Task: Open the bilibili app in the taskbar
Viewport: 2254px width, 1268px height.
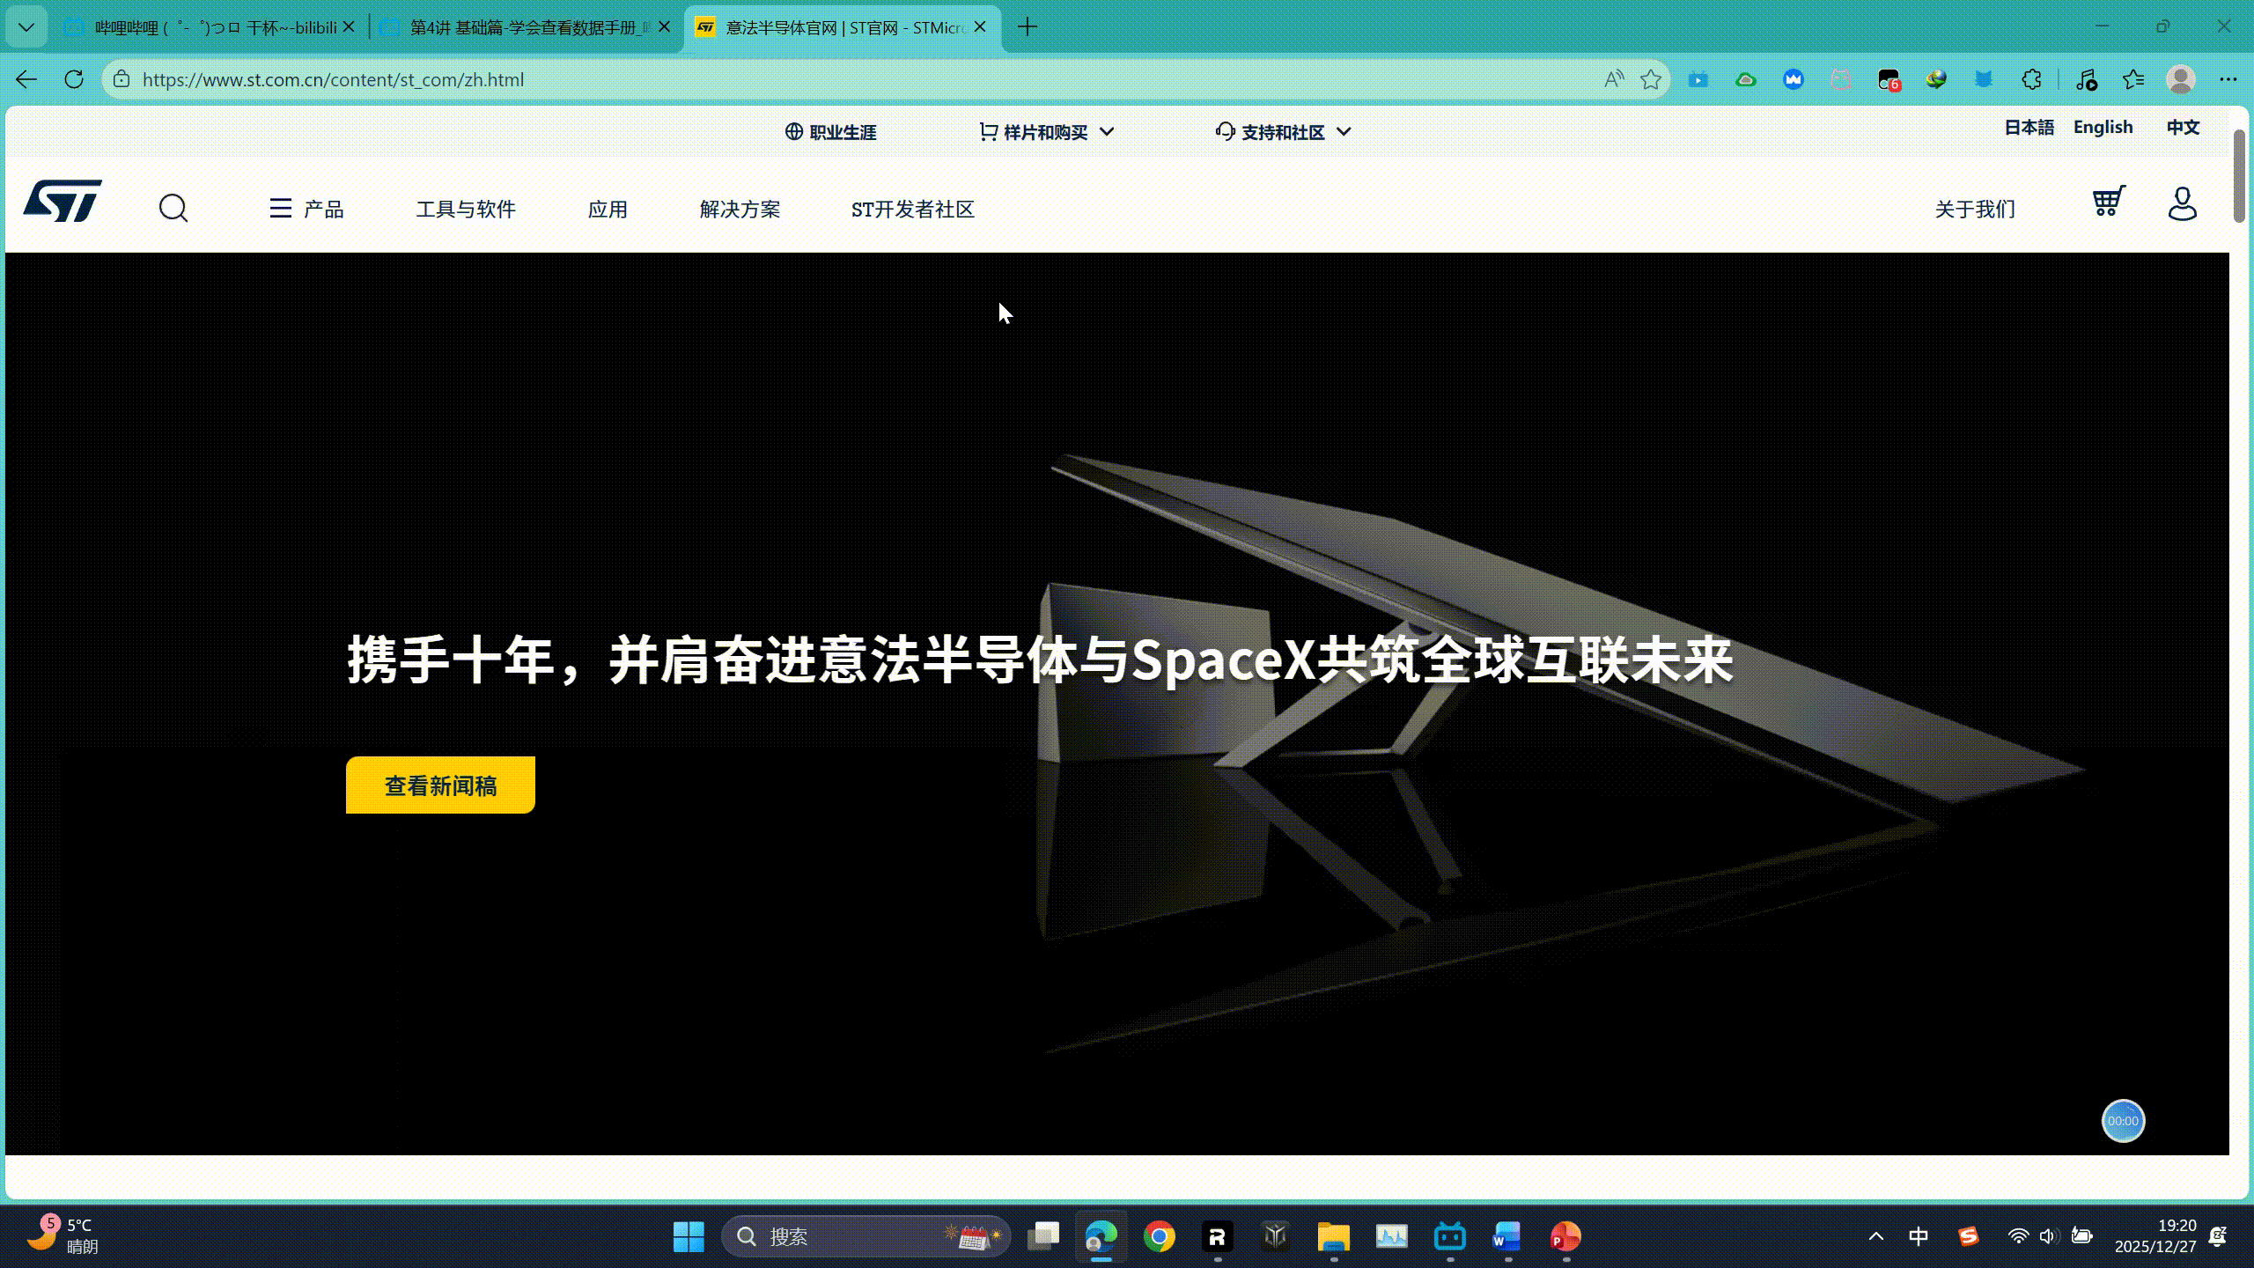Action: click(x=1450, y=1237)
